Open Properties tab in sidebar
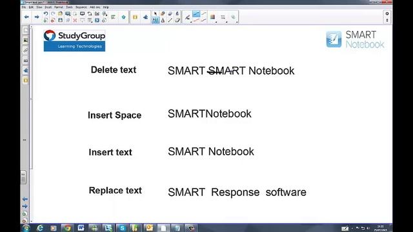 click(26, 61)
